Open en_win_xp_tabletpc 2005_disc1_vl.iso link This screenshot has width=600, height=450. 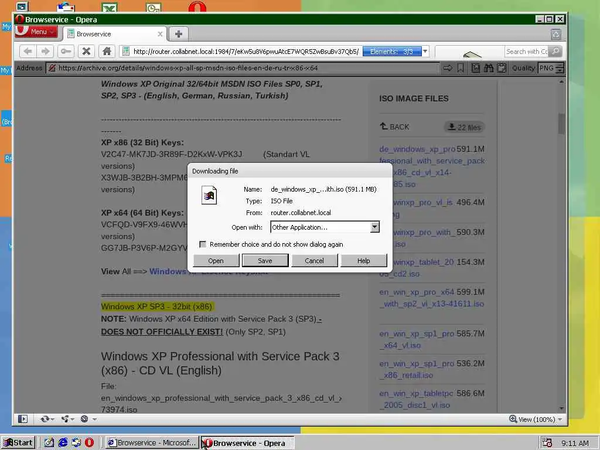pyautogui.click(x=417, y=399)
